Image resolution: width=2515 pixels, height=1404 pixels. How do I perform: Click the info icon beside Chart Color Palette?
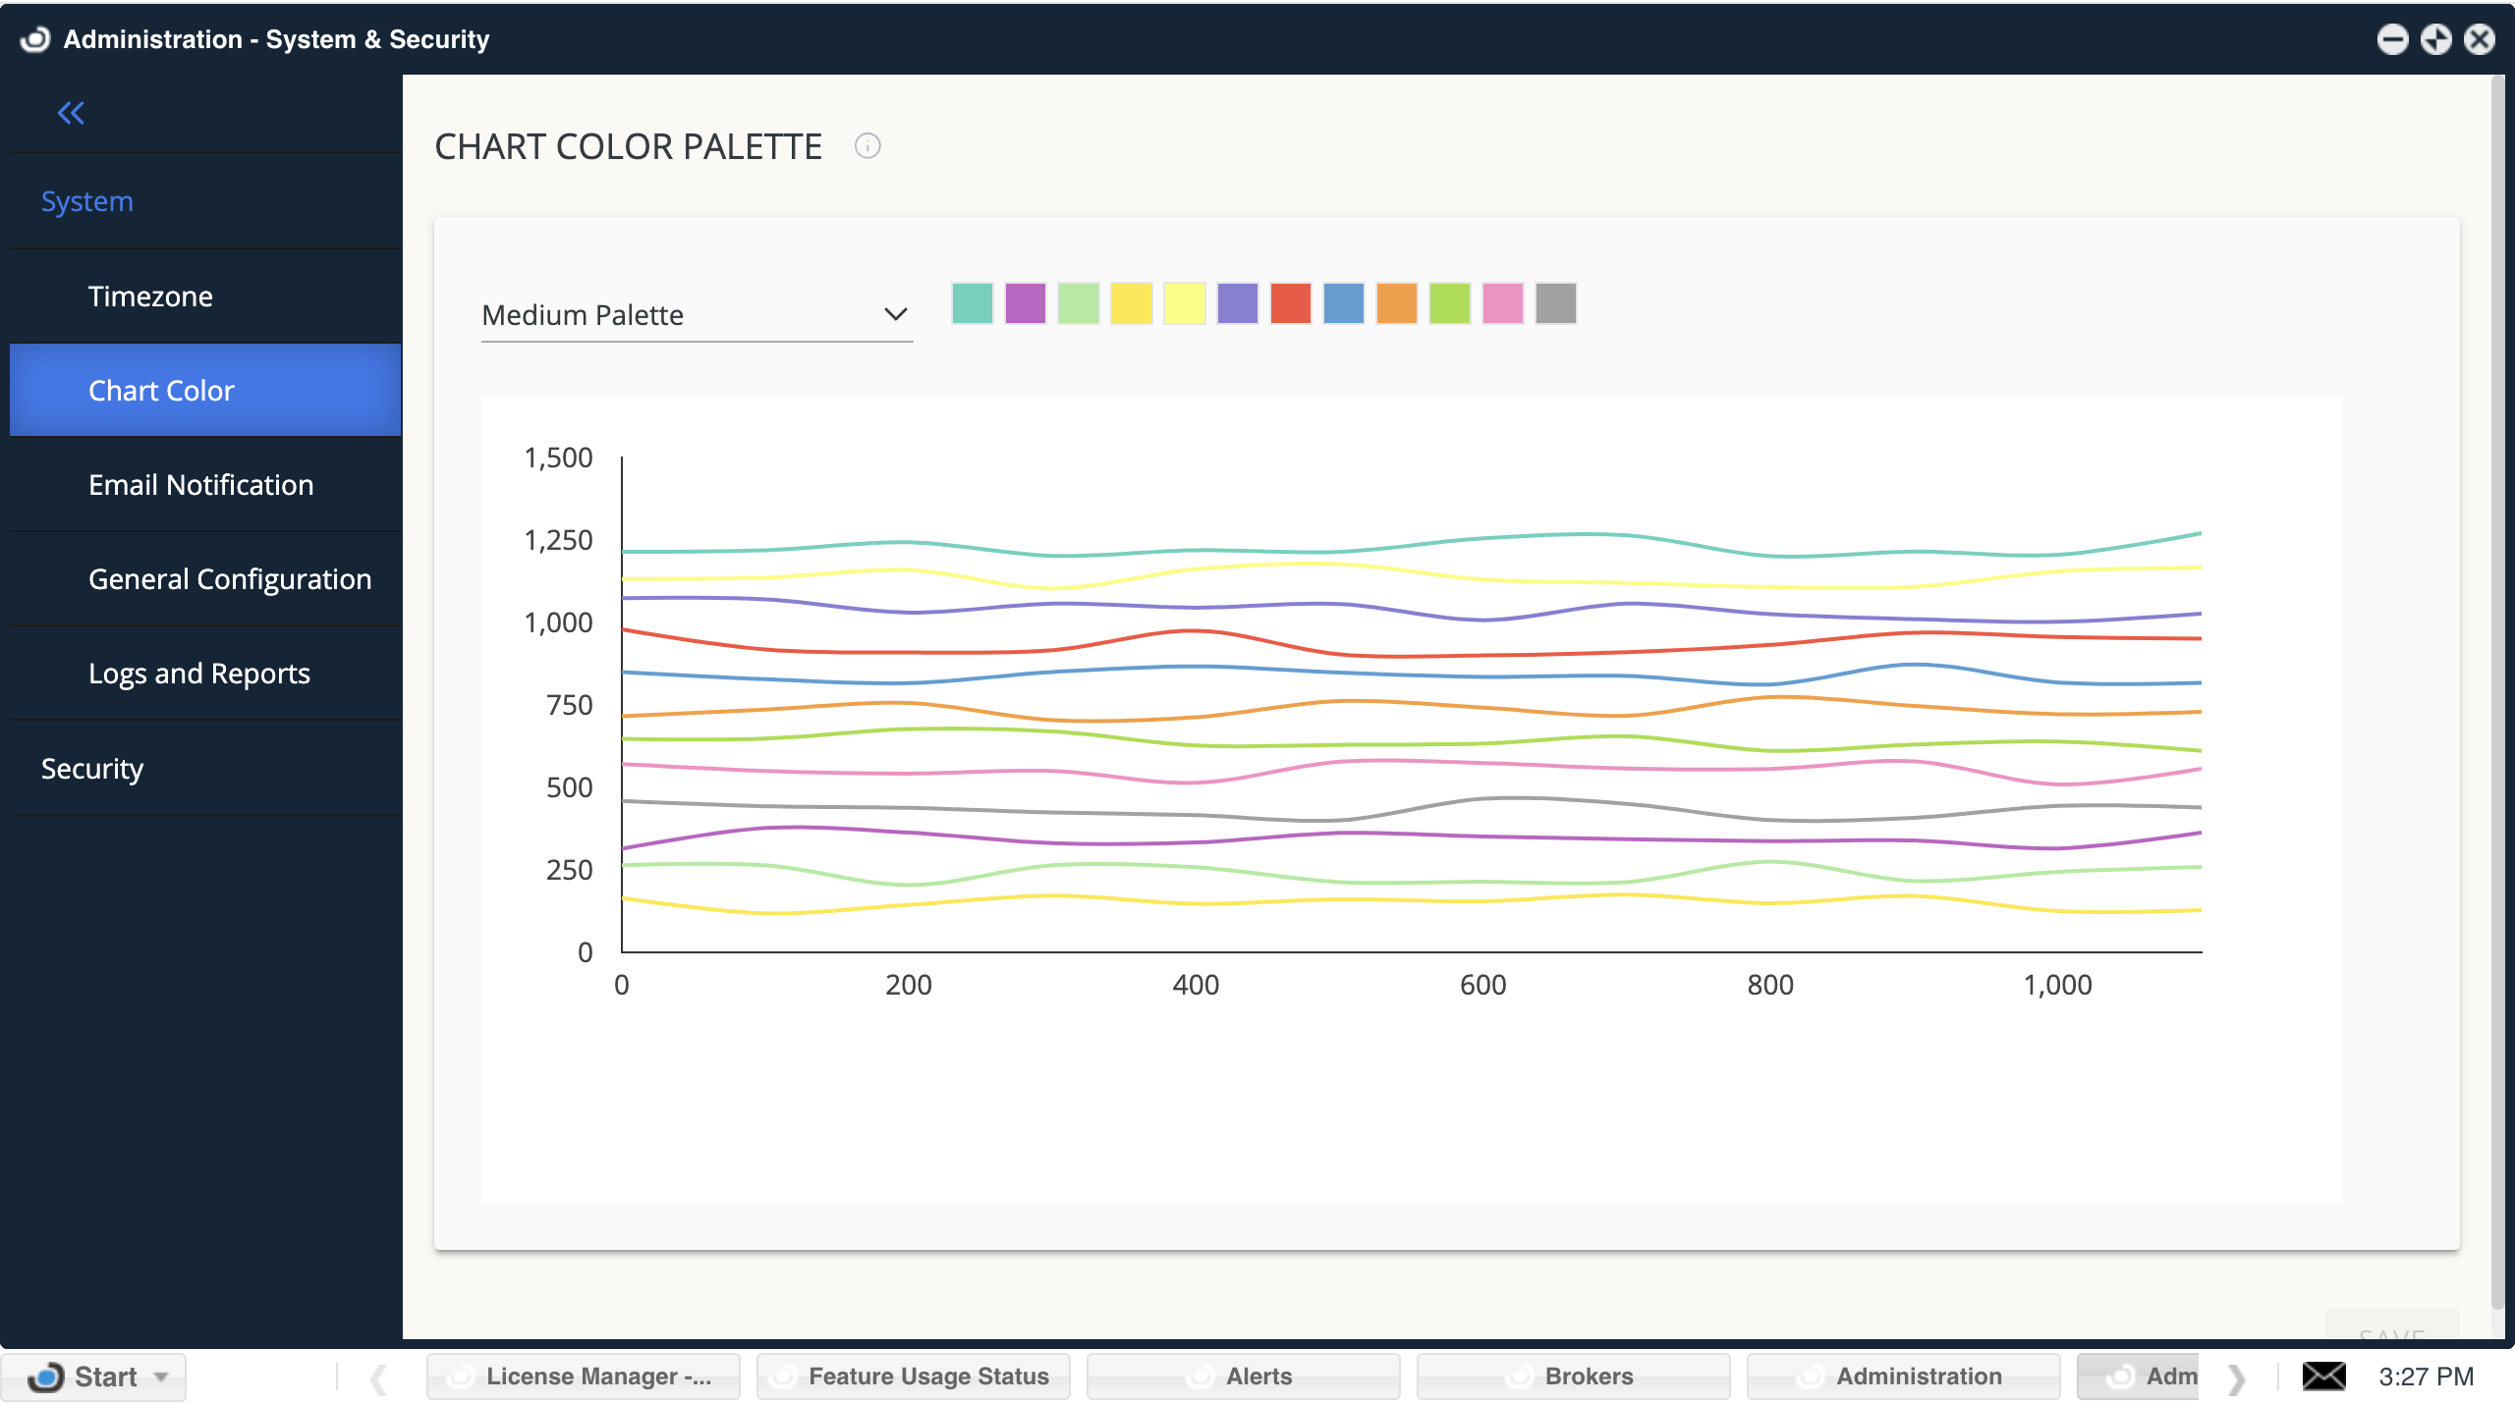[867, 146]
